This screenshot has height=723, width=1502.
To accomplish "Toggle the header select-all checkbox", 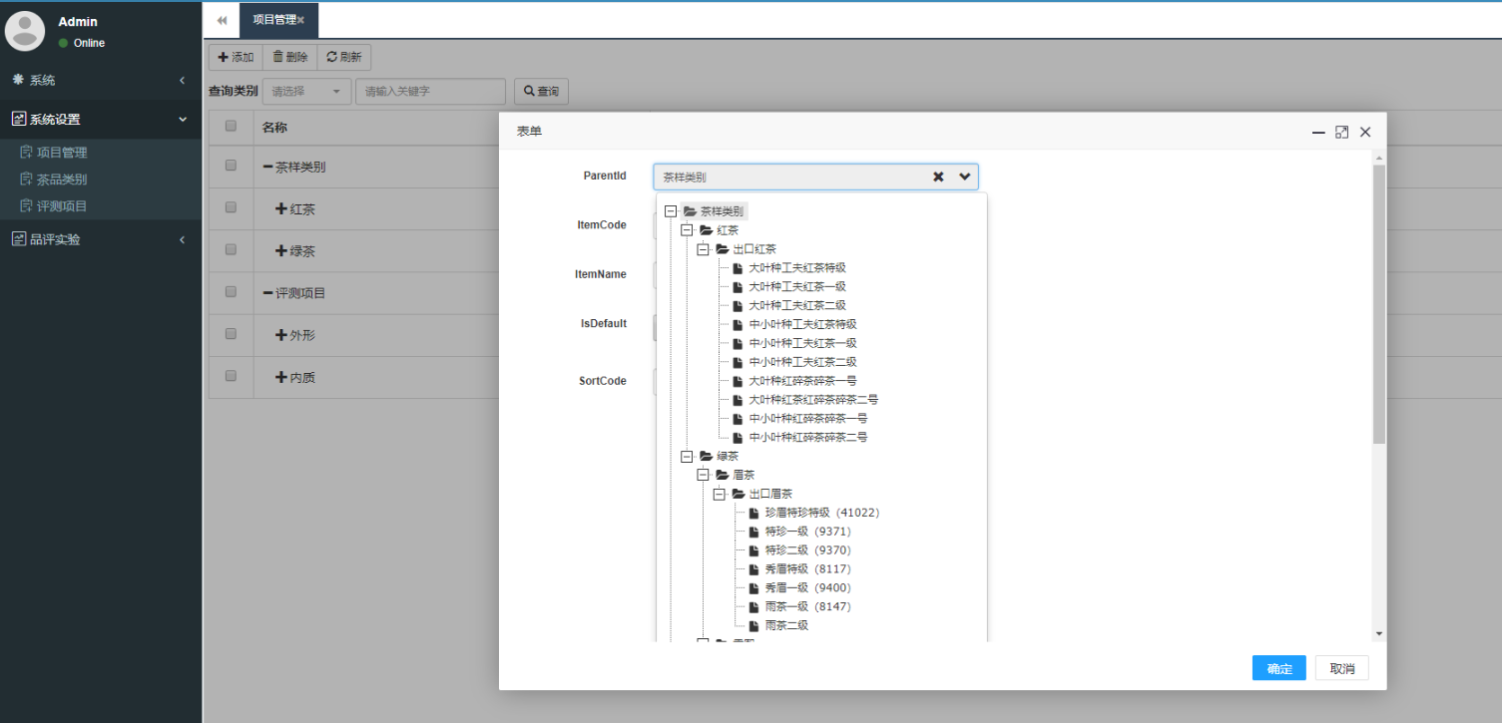I will point(231,127).
